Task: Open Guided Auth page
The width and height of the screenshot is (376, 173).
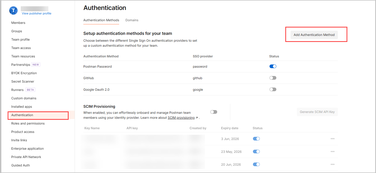Action: tap(21, 165)
